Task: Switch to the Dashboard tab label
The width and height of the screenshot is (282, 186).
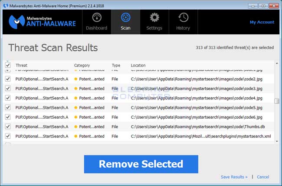Action: (97, 28)
